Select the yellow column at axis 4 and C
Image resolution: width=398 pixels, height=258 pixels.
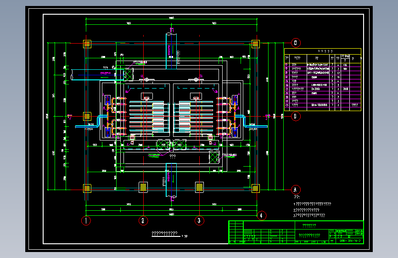256,44
